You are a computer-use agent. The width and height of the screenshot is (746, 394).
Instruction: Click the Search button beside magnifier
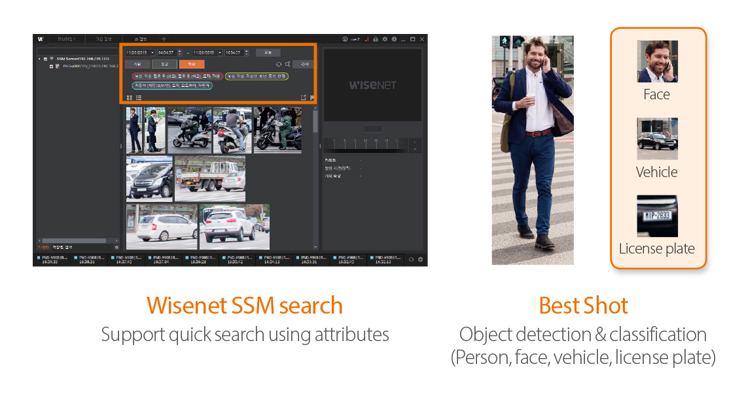click(304, 64)
